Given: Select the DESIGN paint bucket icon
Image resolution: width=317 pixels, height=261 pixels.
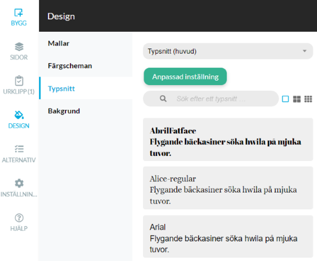Looking at the screenshot, I should pyautogui.click(x=19, y=115).
